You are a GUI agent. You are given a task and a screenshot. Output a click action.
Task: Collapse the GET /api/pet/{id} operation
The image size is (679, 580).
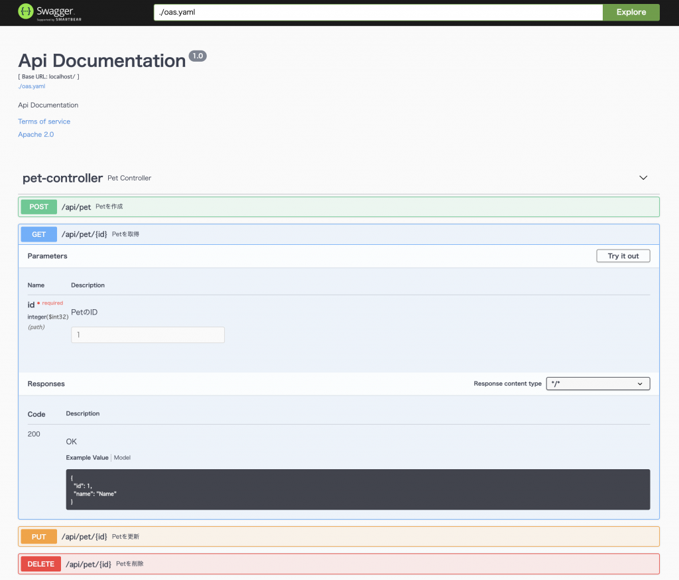click(338, 234)
